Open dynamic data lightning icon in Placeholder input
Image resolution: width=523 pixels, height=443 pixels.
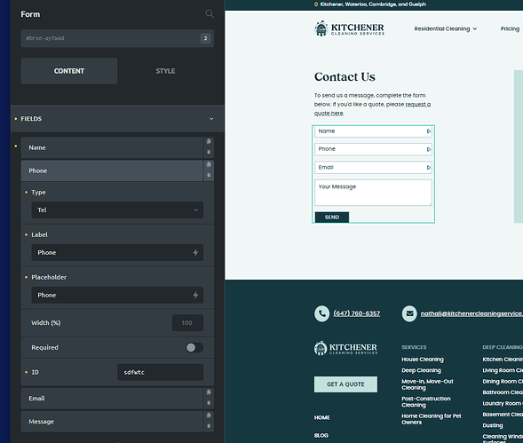tap(195, 295)
